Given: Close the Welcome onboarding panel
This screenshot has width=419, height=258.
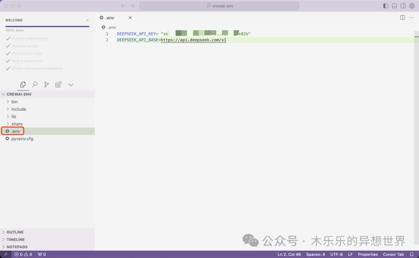Looking at the screenshot, I should pos(87,20).
